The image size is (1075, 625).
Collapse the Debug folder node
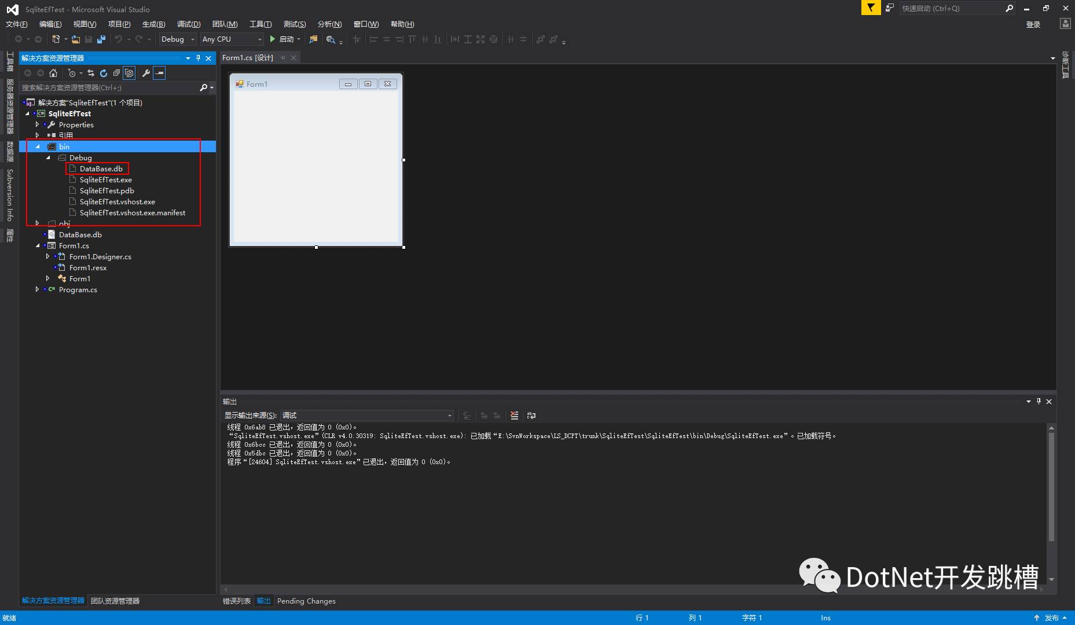[48, 157]
